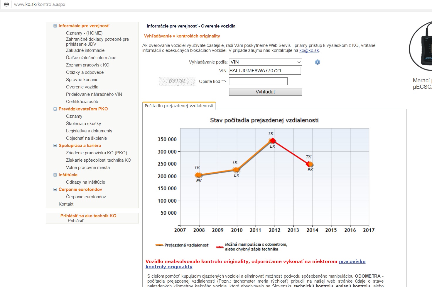This screenshot has width=432, height=287.
Task: Open the Vyhľadávanie podľa VIN dropdown
Action: click(265, 62)
